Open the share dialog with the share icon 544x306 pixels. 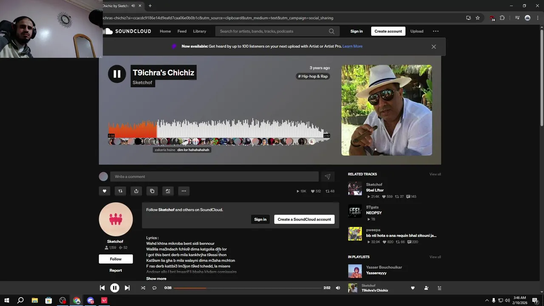[136, 191]
